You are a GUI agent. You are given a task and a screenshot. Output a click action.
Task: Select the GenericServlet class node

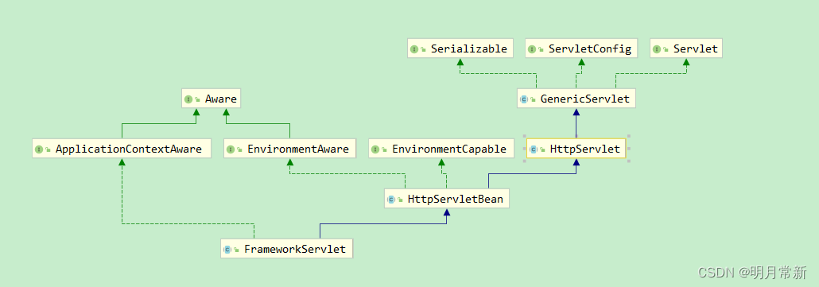point(576,99)
